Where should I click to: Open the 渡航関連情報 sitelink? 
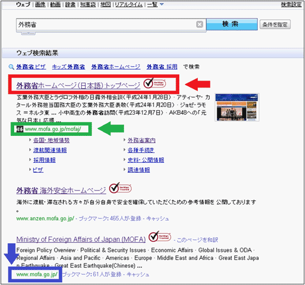coord(50,150)
